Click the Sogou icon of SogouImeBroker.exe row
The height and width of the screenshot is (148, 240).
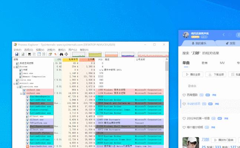coord(27,146)
